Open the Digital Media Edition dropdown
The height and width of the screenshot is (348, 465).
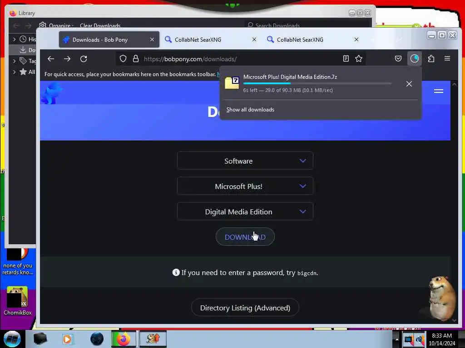click(x=245, y=212)
